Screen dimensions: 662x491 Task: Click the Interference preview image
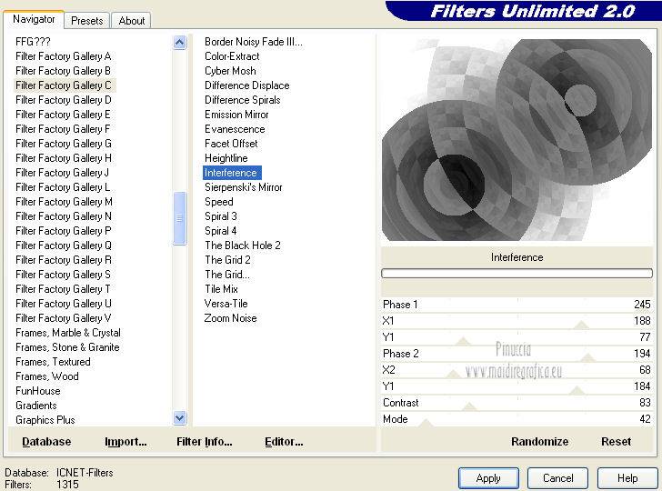pos(517,140)
